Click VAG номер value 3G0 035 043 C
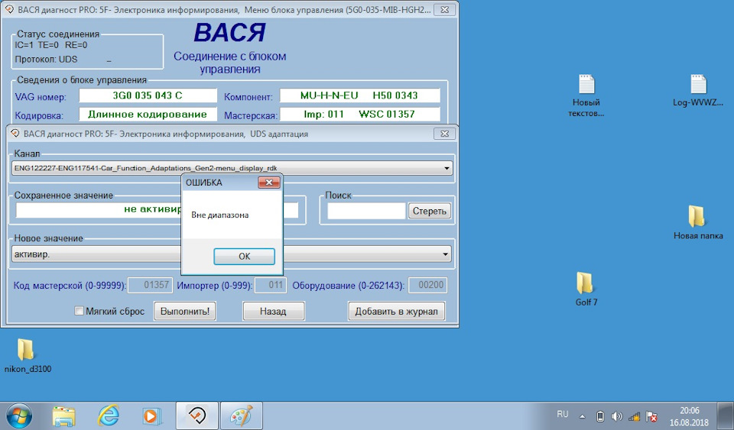This screenshot has height=430, width=734. pyautogui.click(x=148, y=95)
